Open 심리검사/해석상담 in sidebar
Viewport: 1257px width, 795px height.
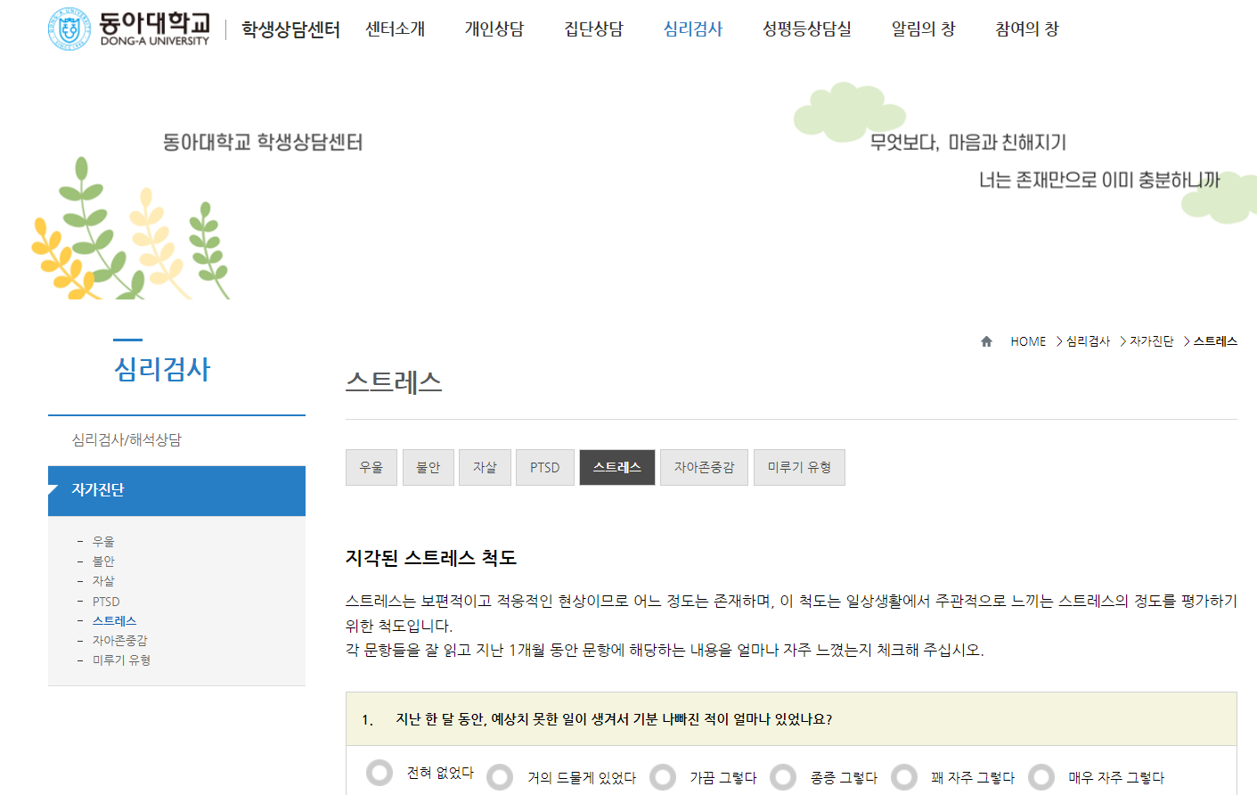(x=127, y=439)
